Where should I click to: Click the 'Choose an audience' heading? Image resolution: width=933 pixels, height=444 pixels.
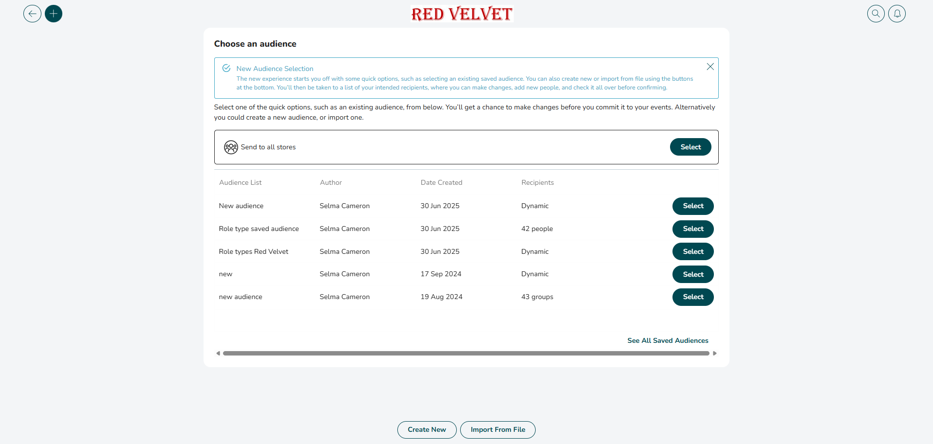tap(255, 44)
